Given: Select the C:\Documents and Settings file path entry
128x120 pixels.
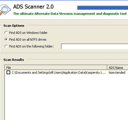Looking at the screenshot, I should [58, 73].
